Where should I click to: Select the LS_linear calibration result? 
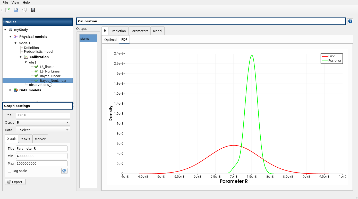[47, 67]
